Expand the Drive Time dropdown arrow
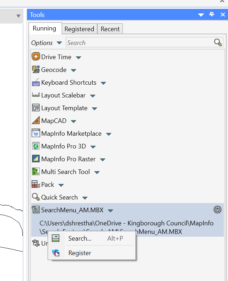 [x=78, y=57]
